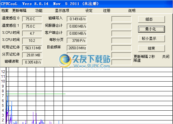Click the 3799 P/s pages field
This screenshot has width=173, height=124.
(x=77, y=41)
